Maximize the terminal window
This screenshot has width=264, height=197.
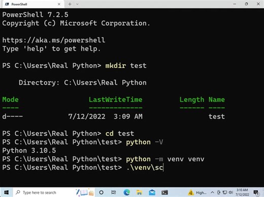tap(246, 4)
